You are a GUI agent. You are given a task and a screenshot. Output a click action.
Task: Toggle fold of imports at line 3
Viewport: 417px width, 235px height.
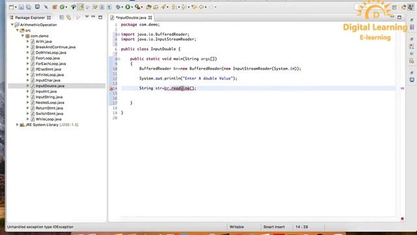119,35
